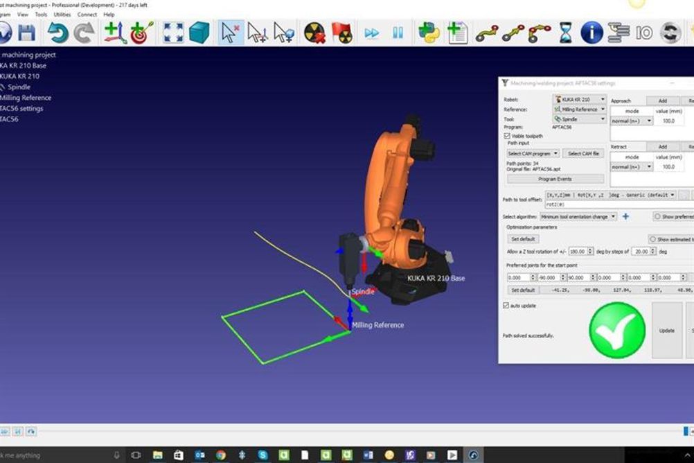Redo the last undone action

pos(84,33)
